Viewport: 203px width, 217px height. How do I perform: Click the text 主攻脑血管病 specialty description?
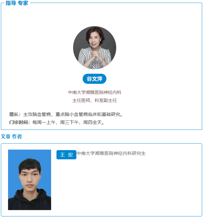tap(37, 114)
